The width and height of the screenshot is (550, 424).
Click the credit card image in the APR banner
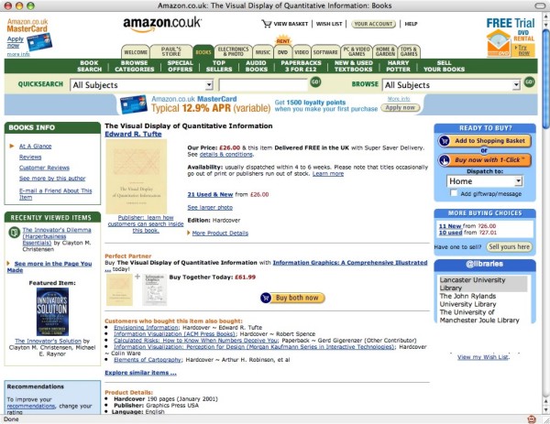click(x=133, y=104)
